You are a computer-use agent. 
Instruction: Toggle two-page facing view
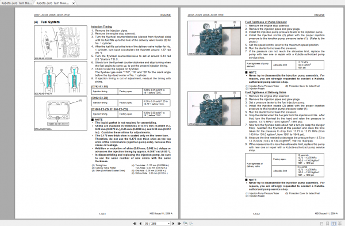[x=333, y=224]
